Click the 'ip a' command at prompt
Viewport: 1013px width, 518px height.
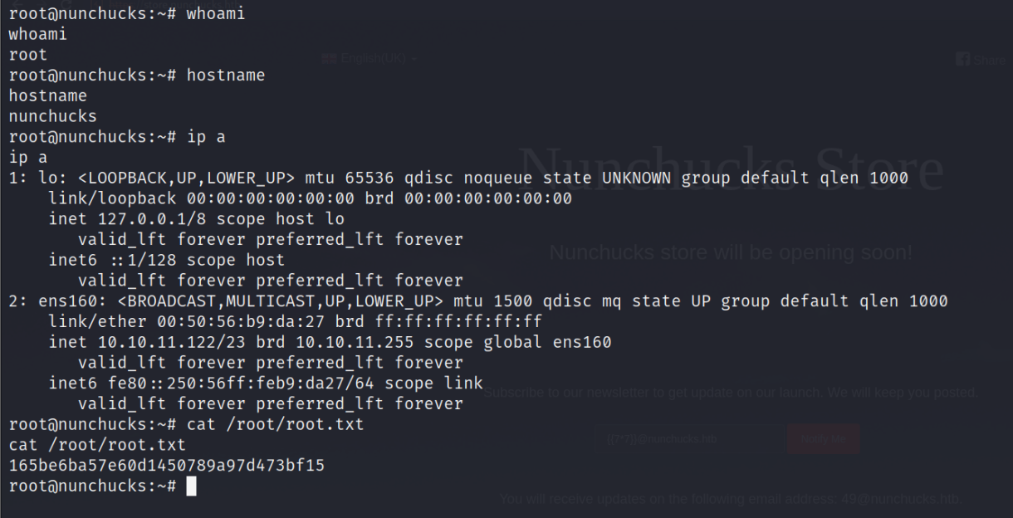click(x=206, y=137)
